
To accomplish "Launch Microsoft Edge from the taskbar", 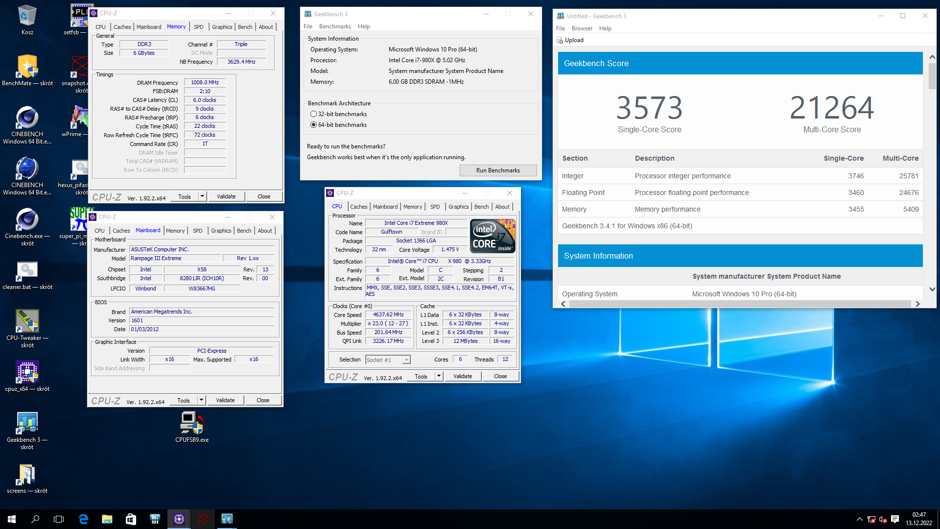I will 83,519.
